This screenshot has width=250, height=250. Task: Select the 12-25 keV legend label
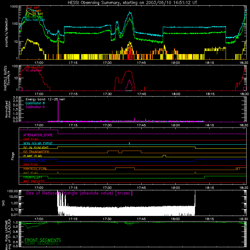34,14
